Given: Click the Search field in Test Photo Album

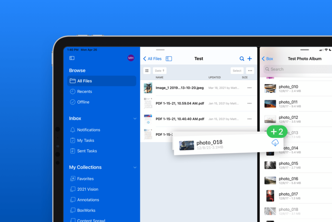Looking at the screenshot, I should point(297,69).
